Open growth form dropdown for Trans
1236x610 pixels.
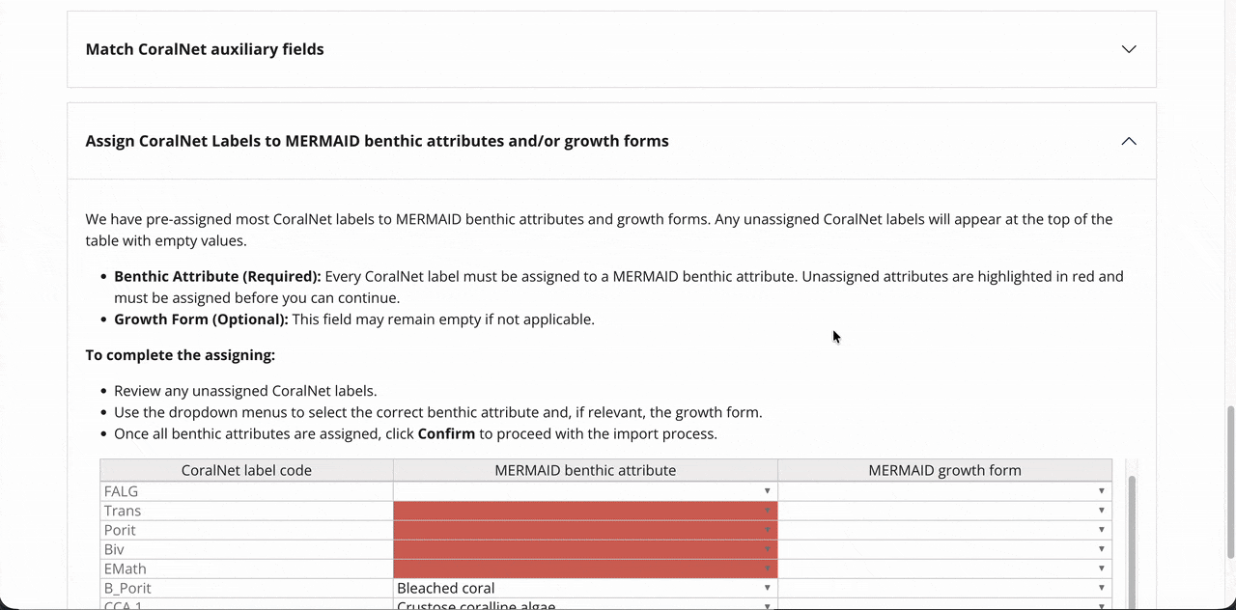[1101, 511]
